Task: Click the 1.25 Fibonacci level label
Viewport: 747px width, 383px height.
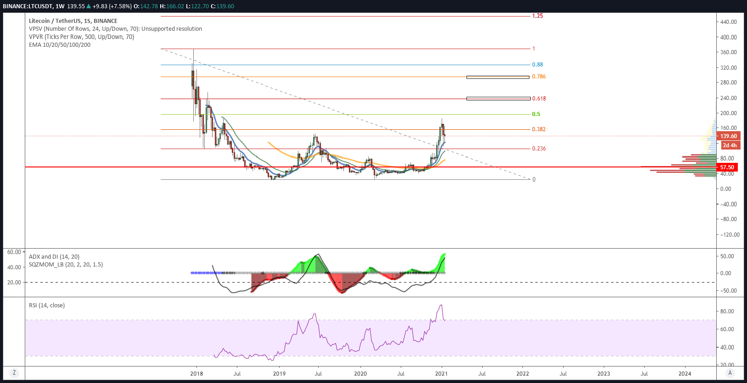Action: coord(537,16)
